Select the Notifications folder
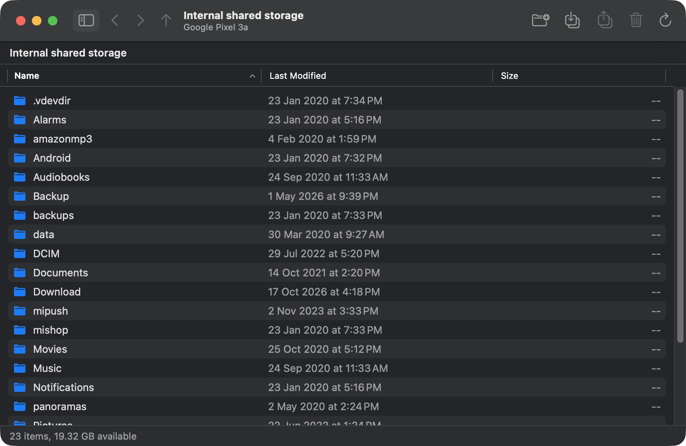 [x=337, y=387]
